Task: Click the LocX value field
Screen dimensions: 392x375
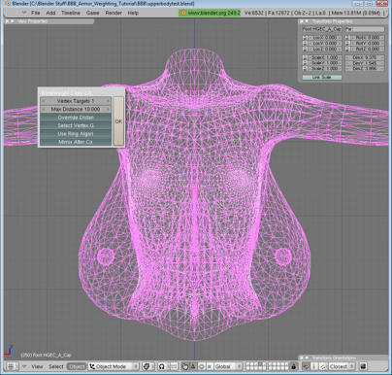Action: 325,38
